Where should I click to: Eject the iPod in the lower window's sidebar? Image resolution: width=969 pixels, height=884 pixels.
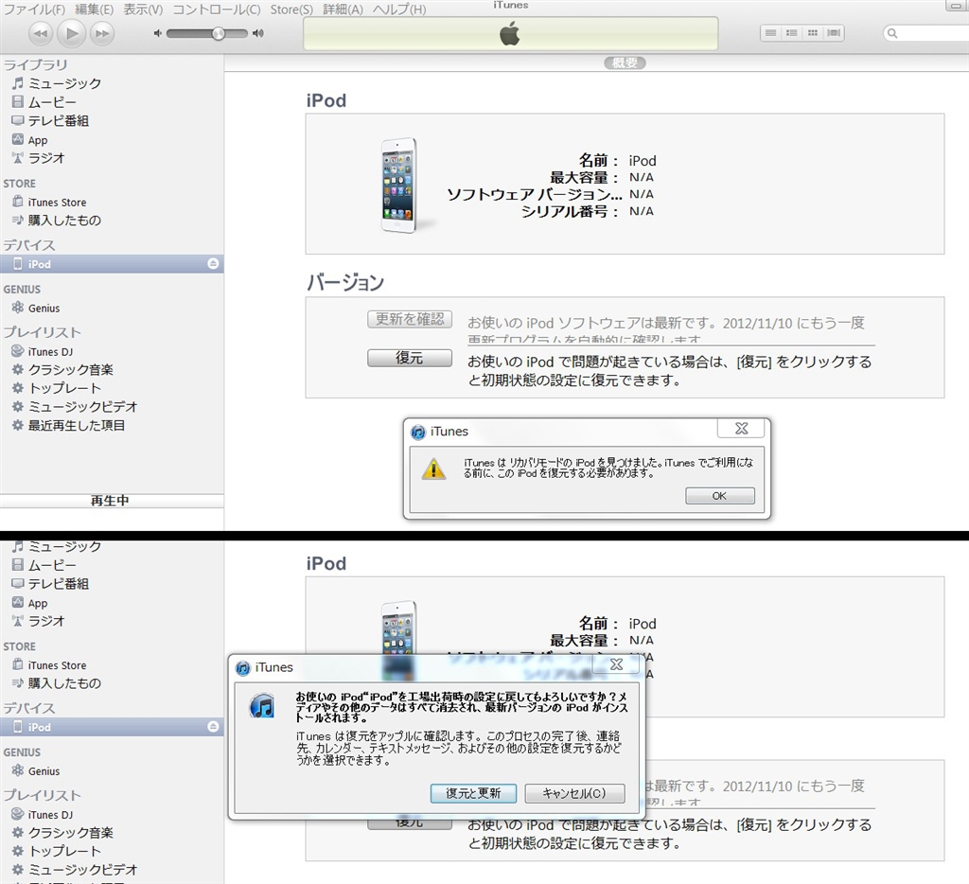pyautogui.click(x=213, y=727)
